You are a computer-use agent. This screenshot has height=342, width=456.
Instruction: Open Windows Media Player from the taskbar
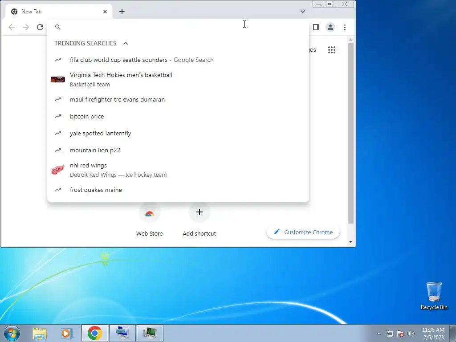pyautogui.click(x=66, y=333)
